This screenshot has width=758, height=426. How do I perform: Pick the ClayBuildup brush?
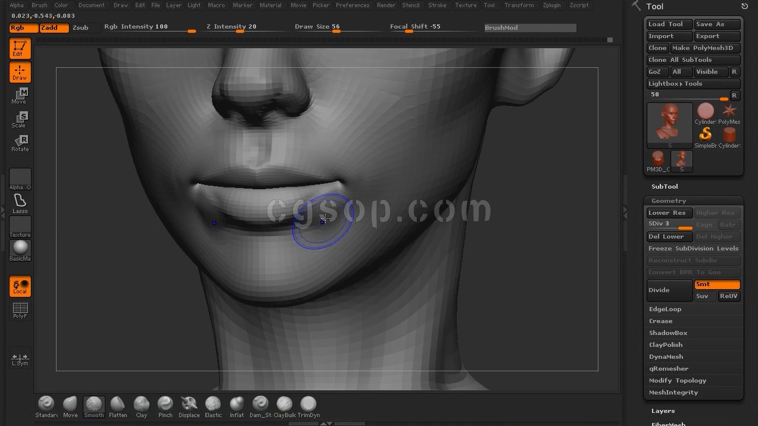pyautogui.click(x=285, y=407)
